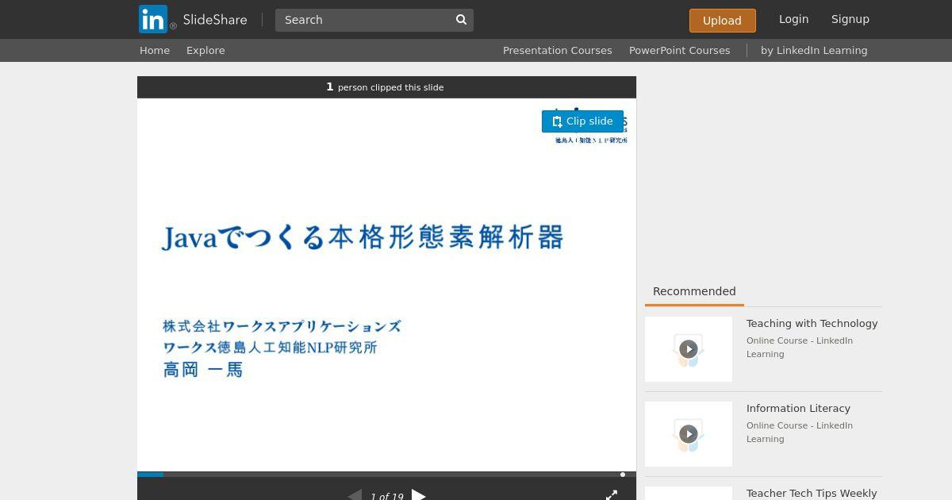Open fullscreen slide view

(612, 495)
